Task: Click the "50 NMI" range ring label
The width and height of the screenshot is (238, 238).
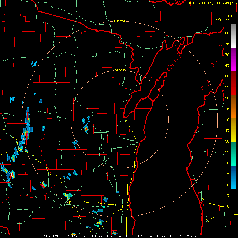Action: pyautogui.click(x=120, y=70)
